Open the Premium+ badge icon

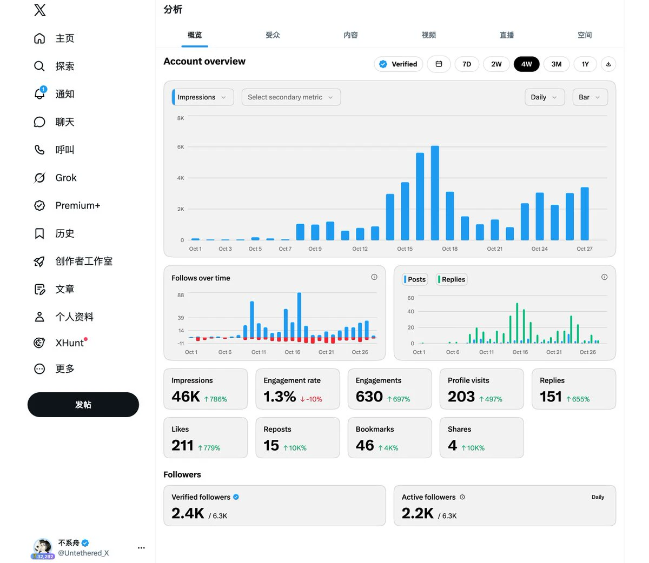point(39,205)
